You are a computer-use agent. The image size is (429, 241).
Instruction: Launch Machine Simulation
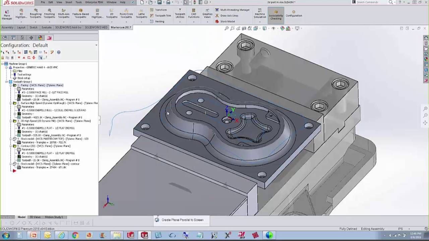pos(259,14)
